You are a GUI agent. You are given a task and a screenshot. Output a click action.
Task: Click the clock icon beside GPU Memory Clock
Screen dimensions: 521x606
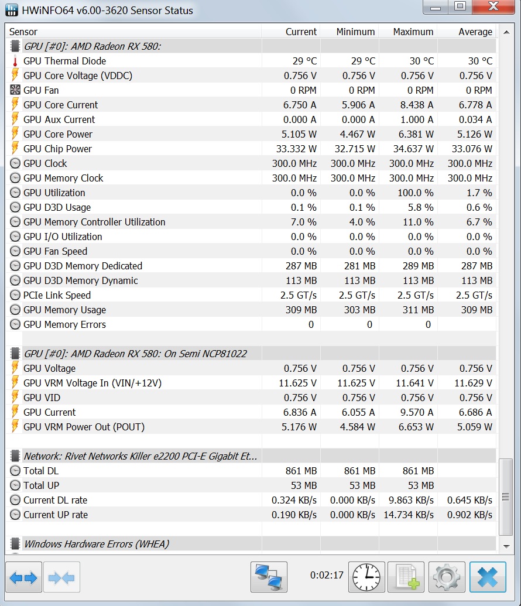pos(15,178)
